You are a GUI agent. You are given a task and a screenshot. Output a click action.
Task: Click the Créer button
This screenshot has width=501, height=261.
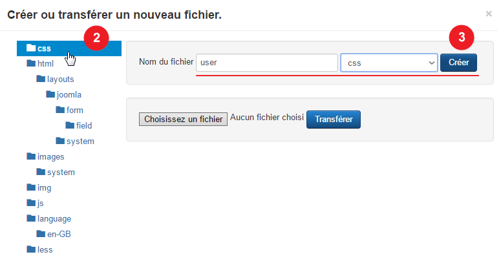coord(458,63)
